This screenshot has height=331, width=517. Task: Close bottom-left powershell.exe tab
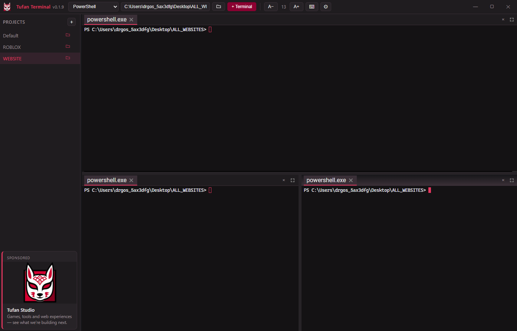tap(131, 180)
